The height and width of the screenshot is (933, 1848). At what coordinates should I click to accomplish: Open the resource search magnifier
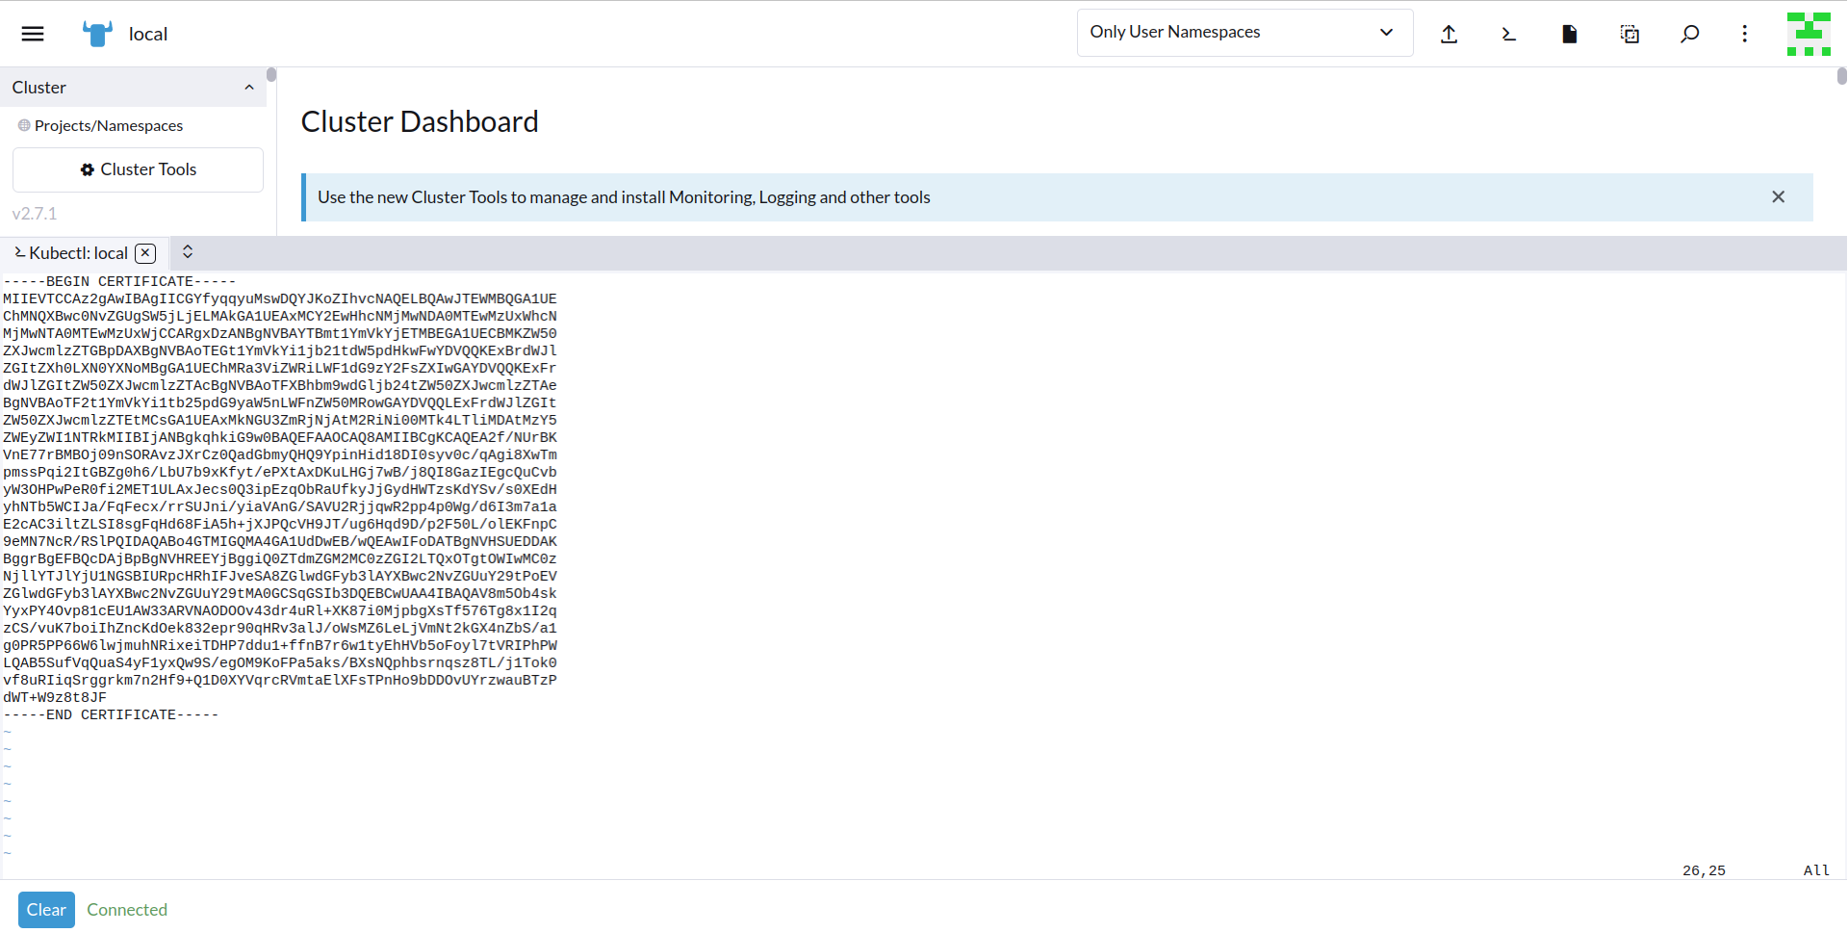click(1689, 34)
